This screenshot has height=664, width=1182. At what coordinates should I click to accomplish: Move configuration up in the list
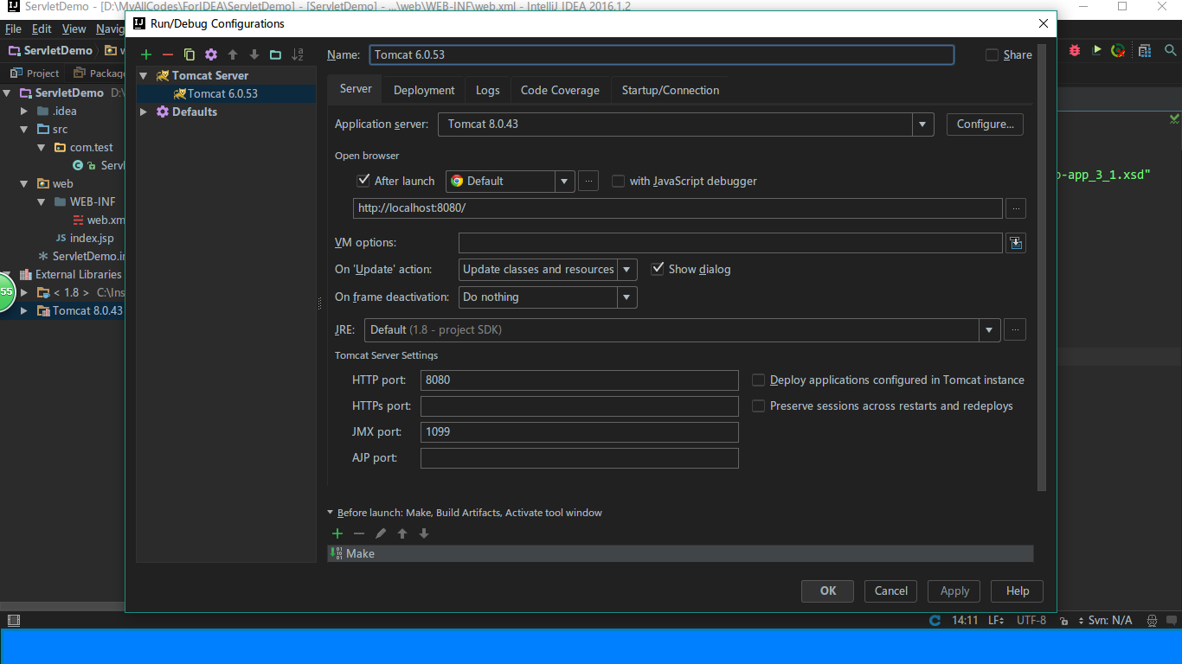[x=233, y=54]
